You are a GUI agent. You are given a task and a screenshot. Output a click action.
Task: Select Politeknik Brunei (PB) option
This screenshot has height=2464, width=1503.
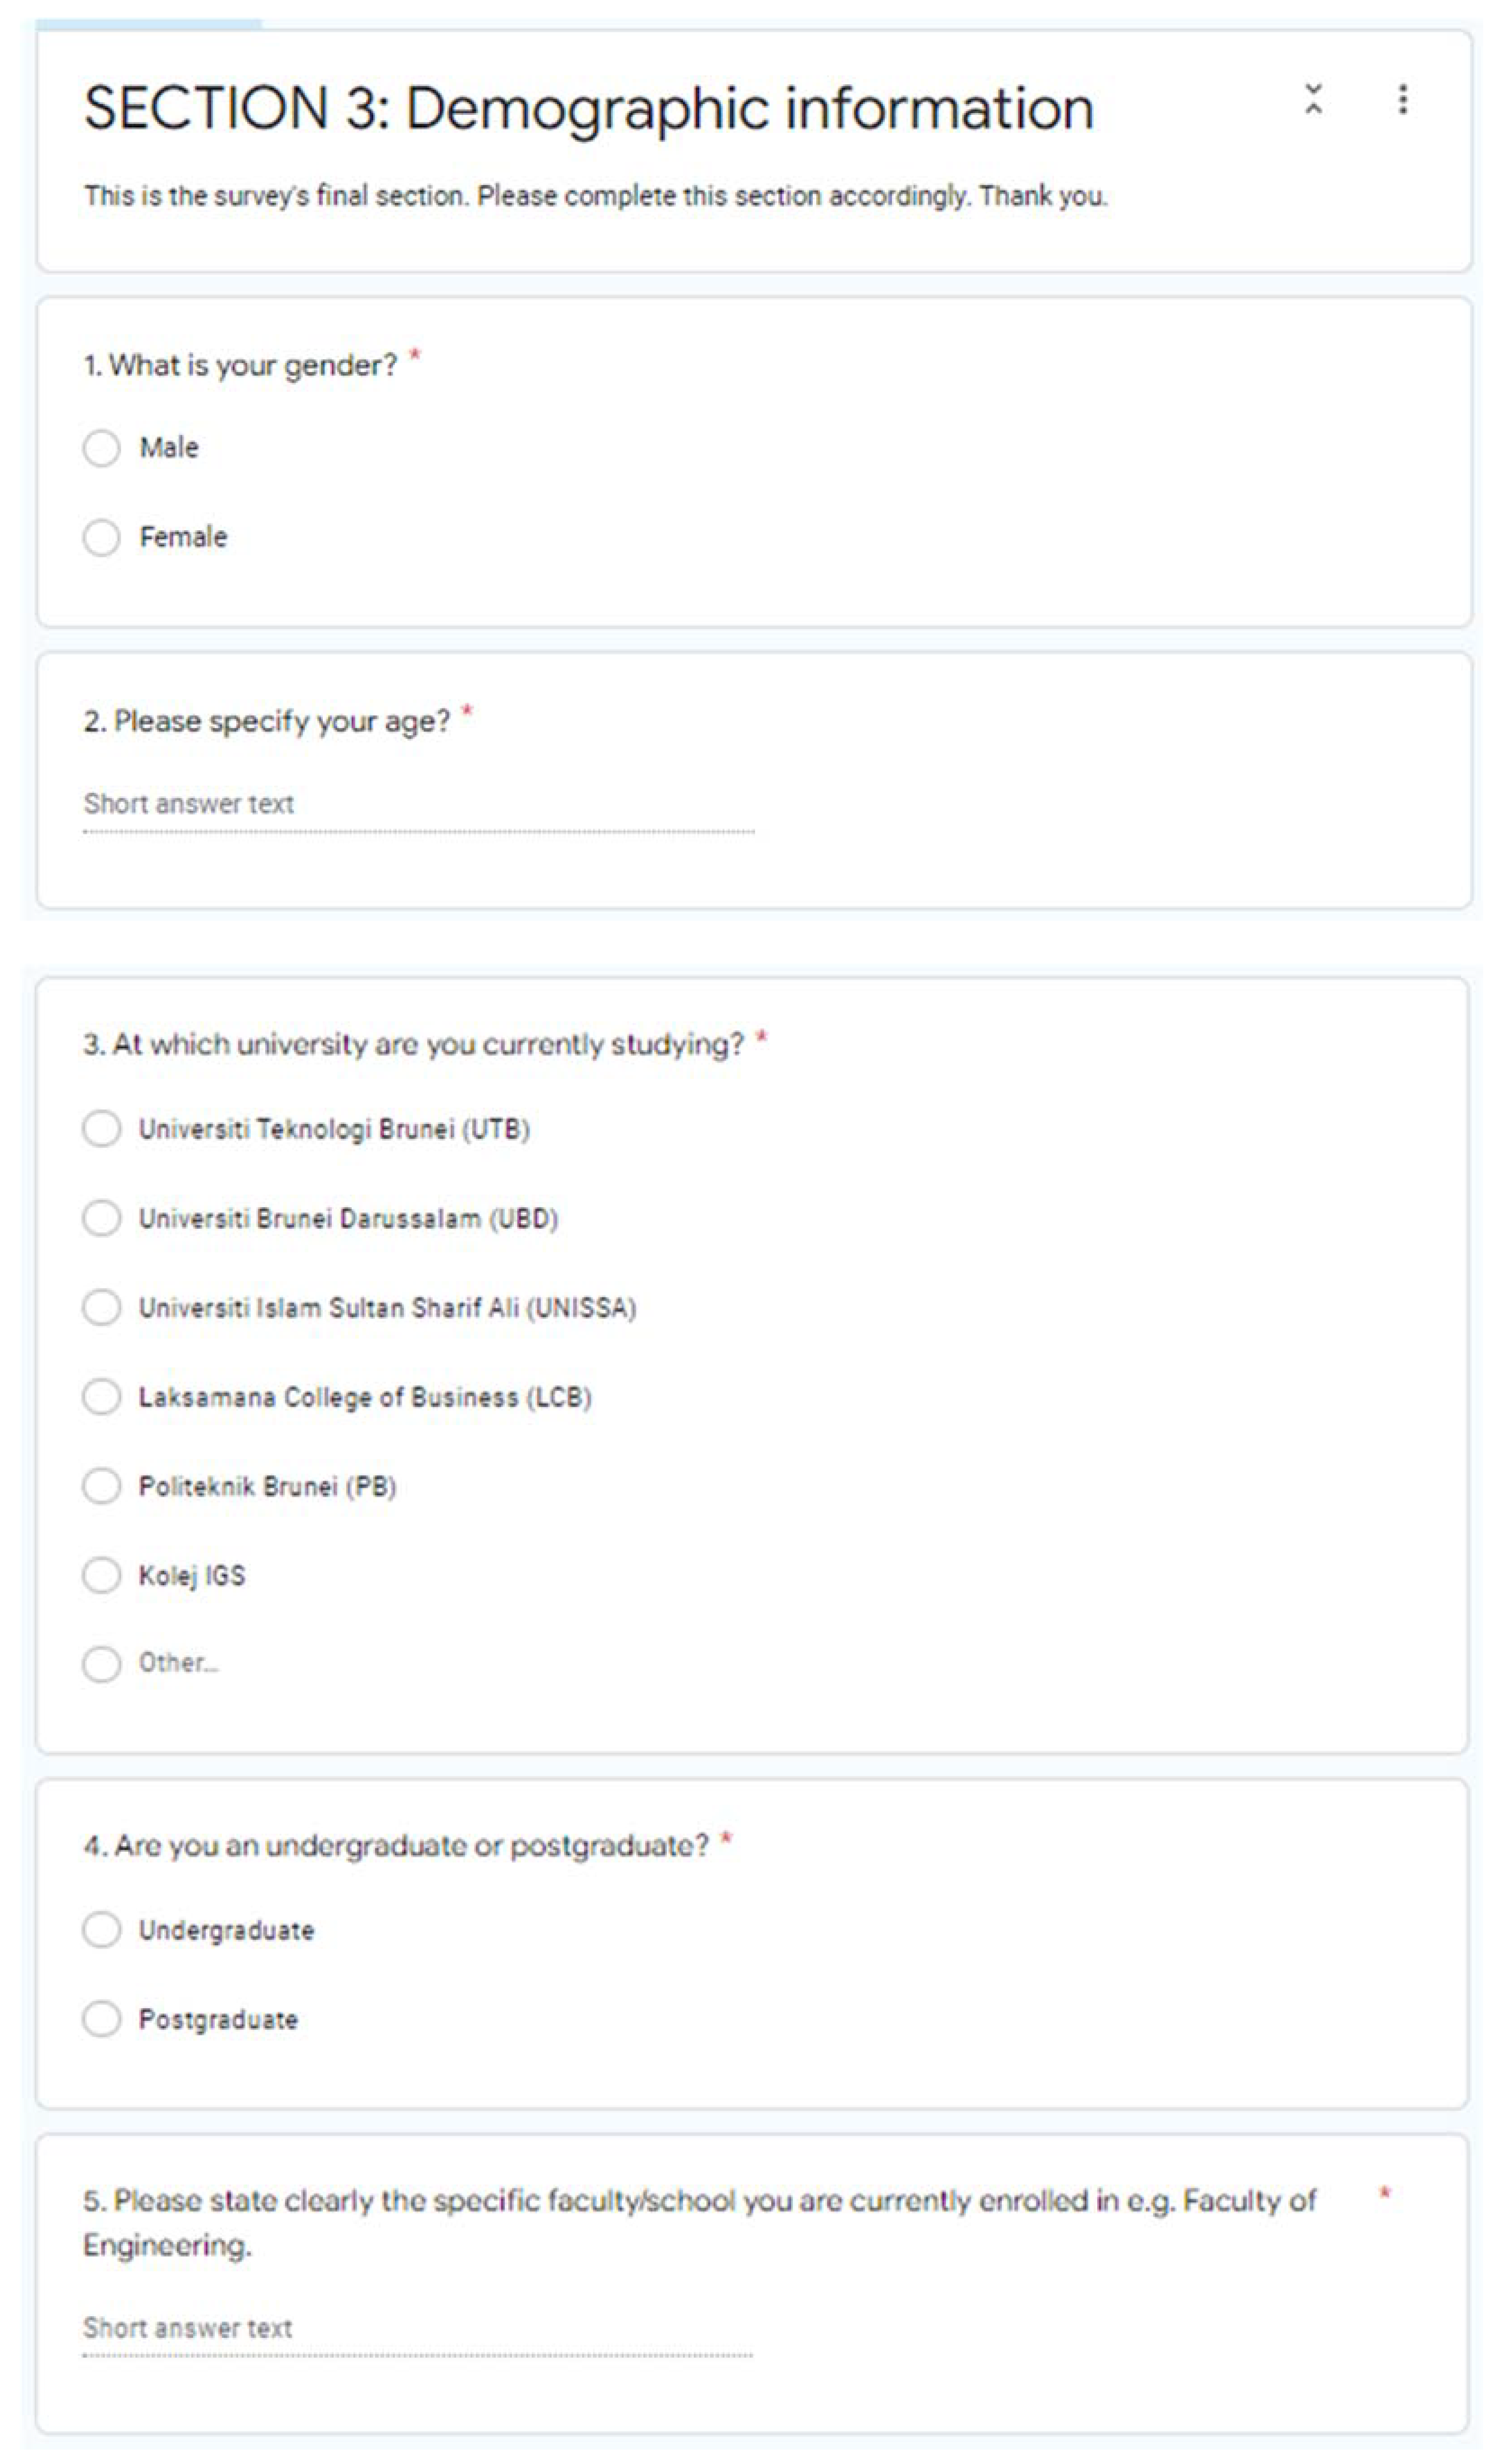click(x=102, y=1486)
